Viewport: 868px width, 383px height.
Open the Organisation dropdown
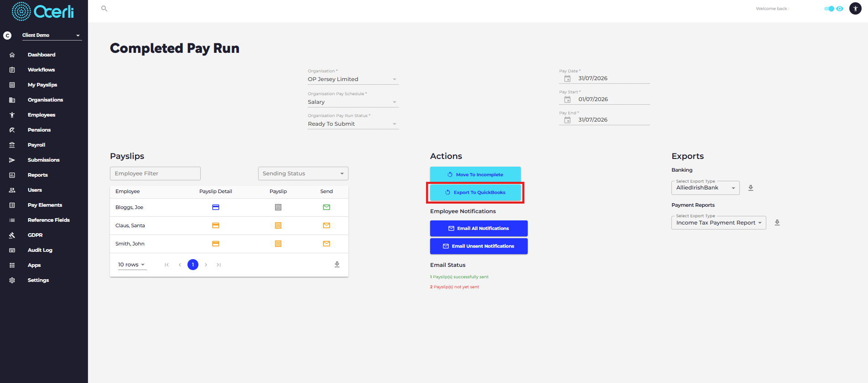pos(353,79)
